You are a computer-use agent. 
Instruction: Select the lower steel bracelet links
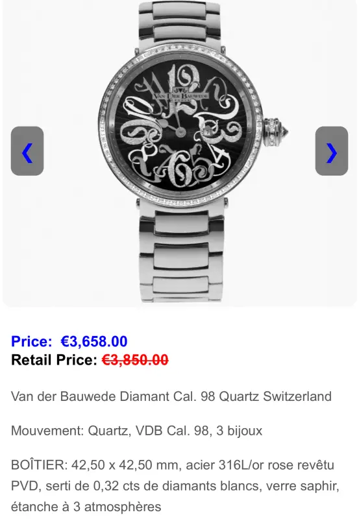click(180, 252)
